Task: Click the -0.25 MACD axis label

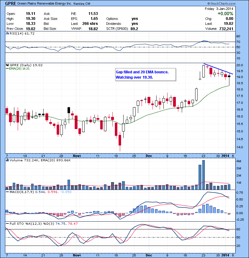Action: click(240, 220)
